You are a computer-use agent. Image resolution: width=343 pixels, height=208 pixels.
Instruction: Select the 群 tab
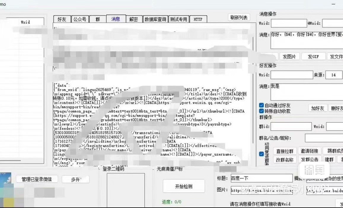98,19
